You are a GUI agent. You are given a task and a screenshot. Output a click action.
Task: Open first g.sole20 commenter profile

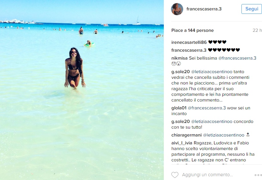click(181, 72)
